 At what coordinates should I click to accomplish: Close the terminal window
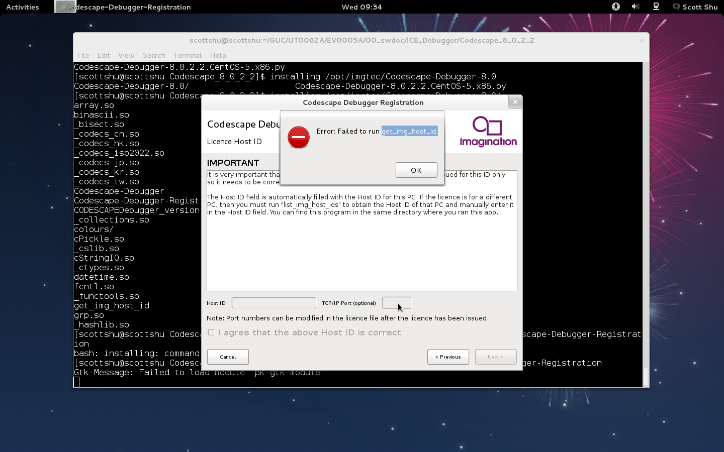642,41
